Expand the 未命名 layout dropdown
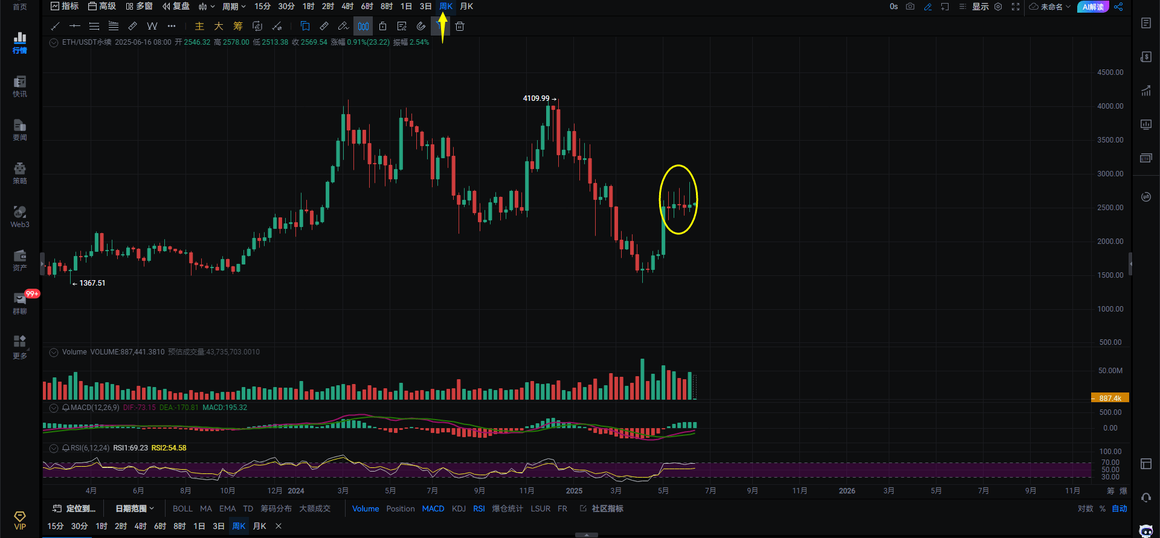 coord(1050,7)
